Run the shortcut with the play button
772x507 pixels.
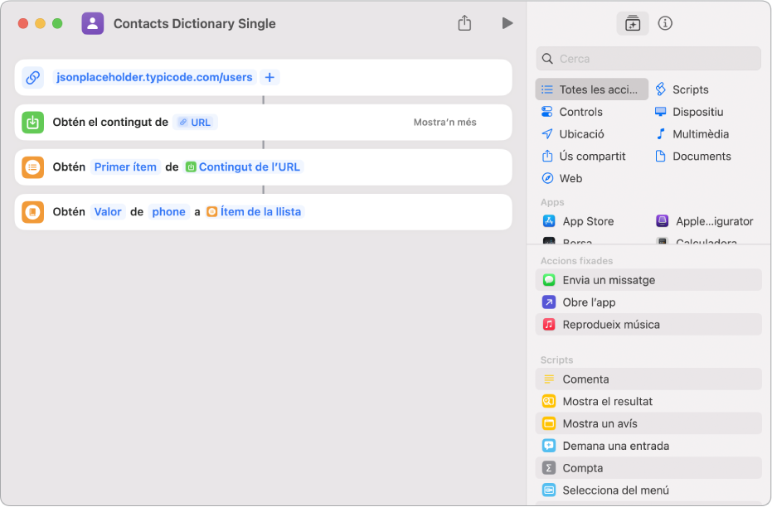pyautogui.click(x=507, y=23)
